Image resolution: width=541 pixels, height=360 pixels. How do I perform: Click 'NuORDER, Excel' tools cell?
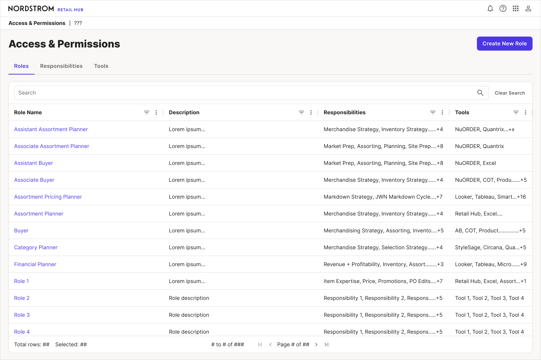coord(475,163)
